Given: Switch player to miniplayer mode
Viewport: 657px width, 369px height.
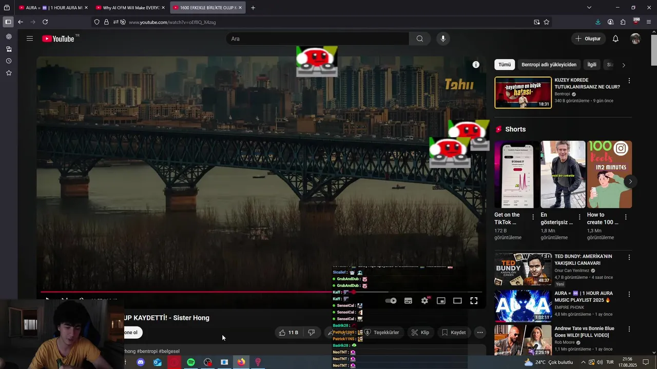Looking at the screenshot, I should coord(441,301).
